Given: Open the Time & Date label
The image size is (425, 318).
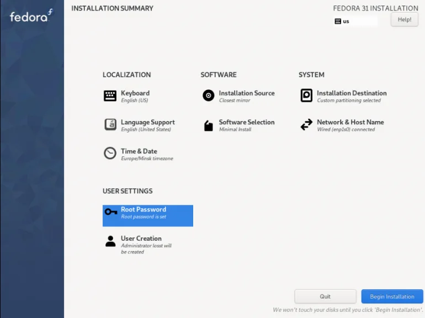Looking at the screenshot, I should (139, 151).
